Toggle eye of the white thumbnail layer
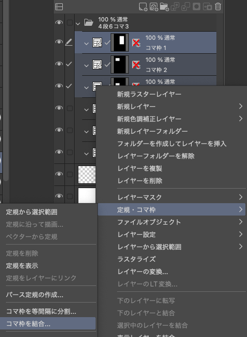 pos(59,196)
